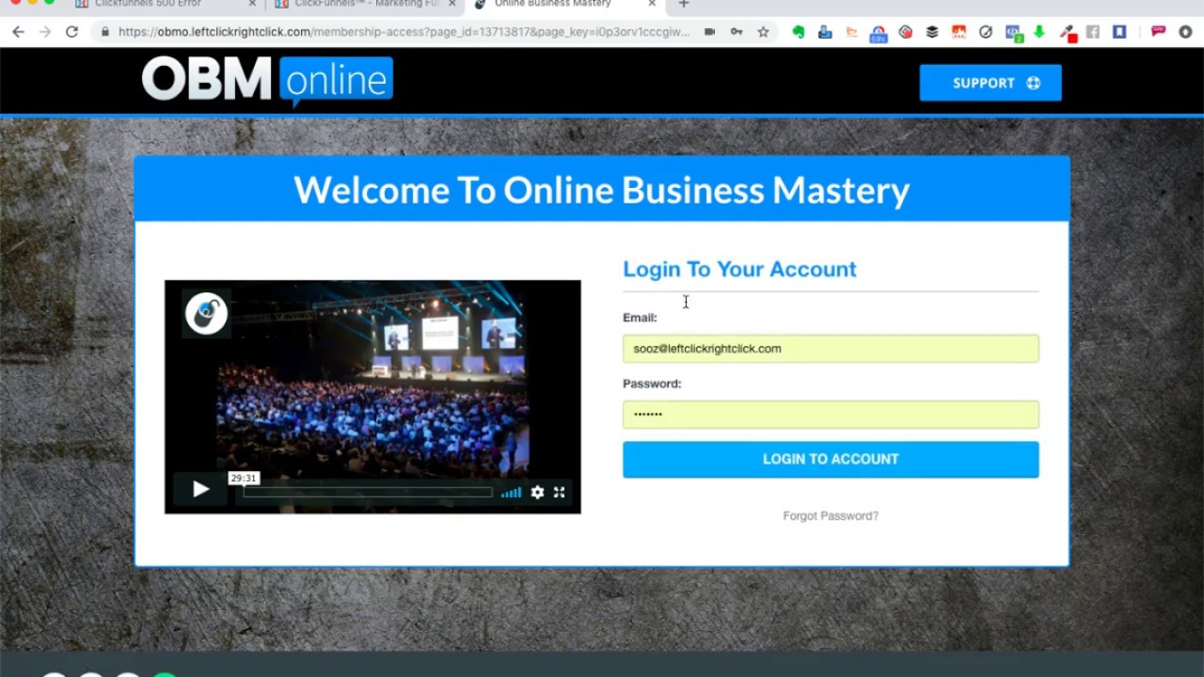
Task: Click the Welcome To Online Business Mastery banner
Action: point(602,190)
